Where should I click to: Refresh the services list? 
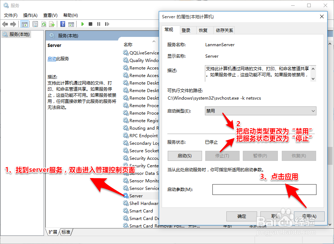point(44,24)
